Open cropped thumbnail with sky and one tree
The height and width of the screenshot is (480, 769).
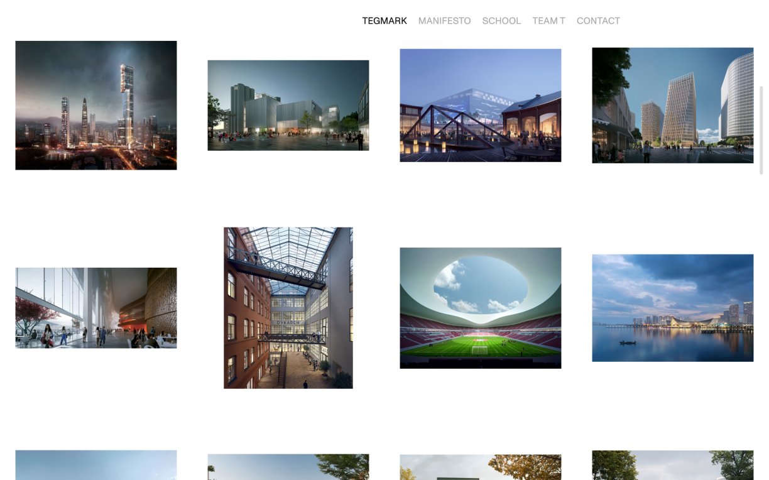coord(288,467)
